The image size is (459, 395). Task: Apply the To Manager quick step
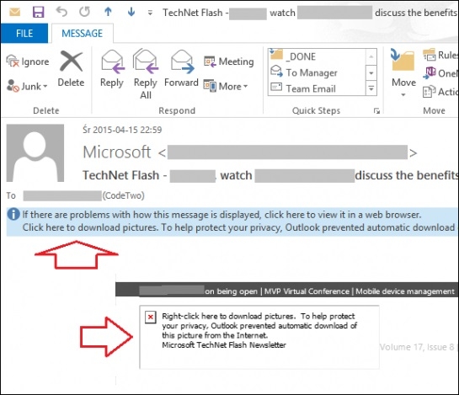[317, 72]
